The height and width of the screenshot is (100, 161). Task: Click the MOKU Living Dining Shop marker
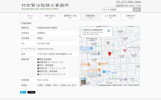pos(91,48)
